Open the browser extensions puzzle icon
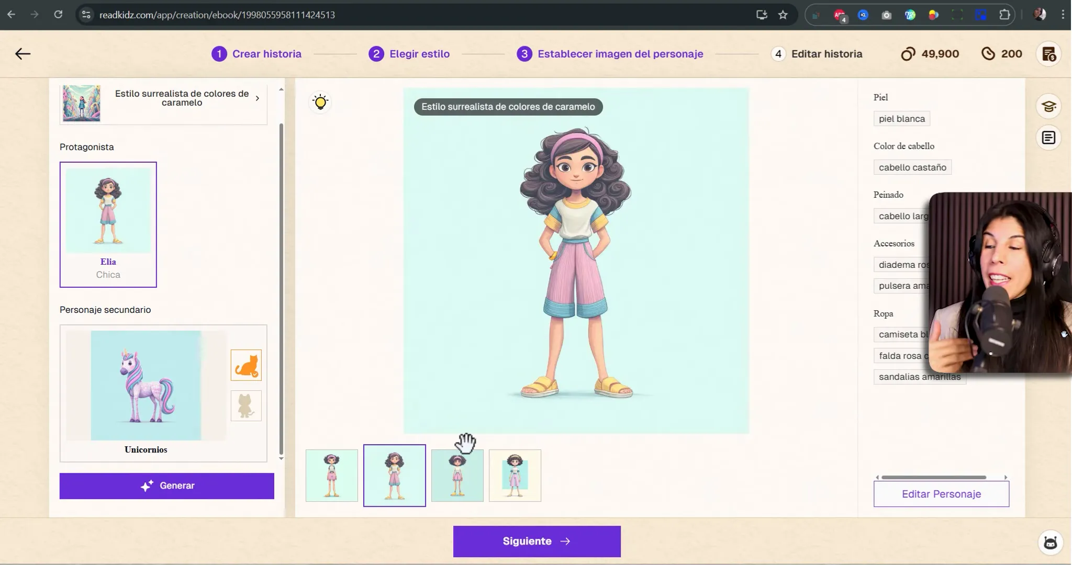The width and height of the screenshot is (1072, 565). 1004,14
